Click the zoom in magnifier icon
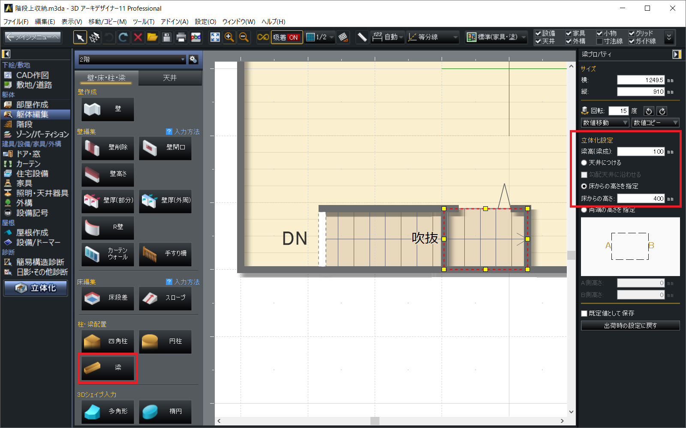The height and width of the screenshot is (428, 686). 229,38
